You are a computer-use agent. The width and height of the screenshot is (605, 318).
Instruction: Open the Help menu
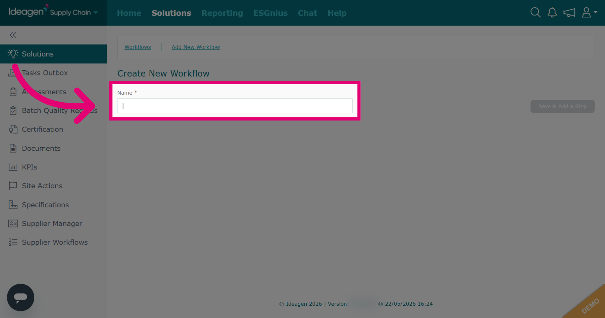tap(337, 13)
